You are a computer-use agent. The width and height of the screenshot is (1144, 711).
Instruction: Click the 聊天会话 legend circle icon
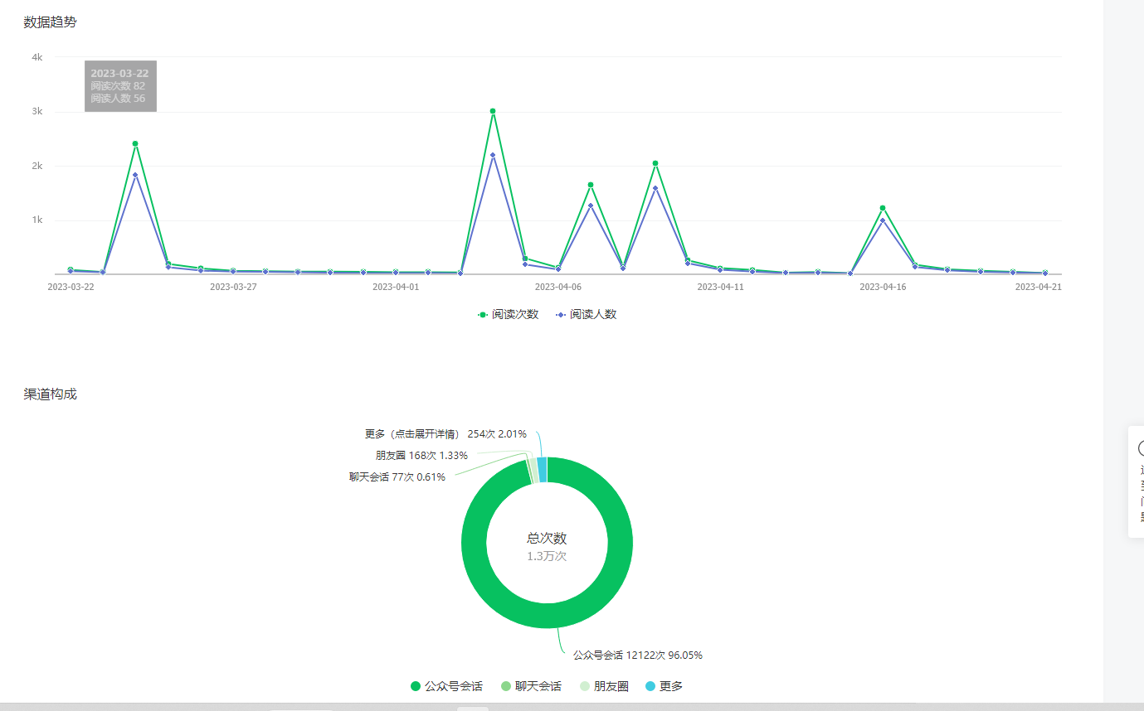coord(506,686)
